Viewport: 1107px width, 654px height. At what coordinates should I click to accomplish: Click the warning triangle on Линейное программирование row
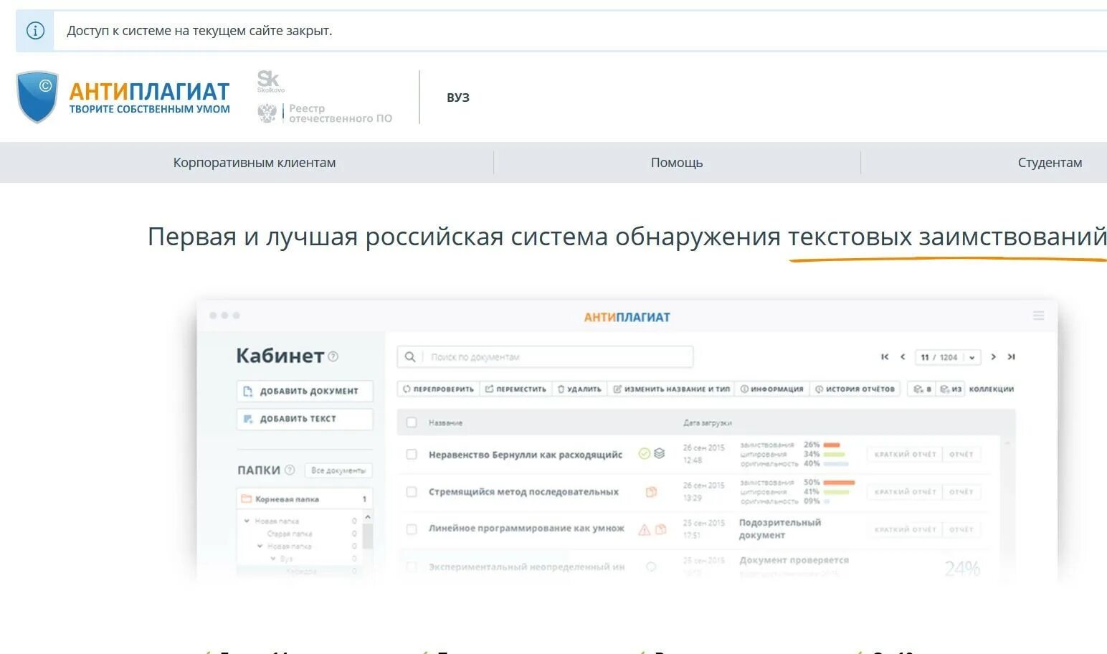(x=644, y=529)
